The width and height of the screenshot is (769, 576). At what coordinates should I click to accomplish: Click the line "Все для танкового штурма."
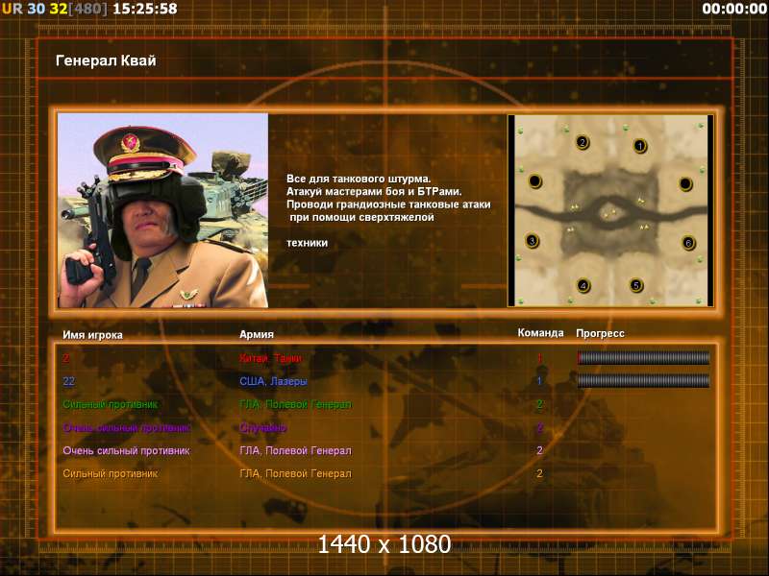(359, 179)
